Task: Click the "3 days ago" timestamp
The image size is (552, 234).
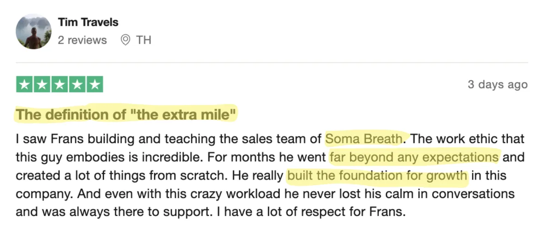Action: click(497, 85)
